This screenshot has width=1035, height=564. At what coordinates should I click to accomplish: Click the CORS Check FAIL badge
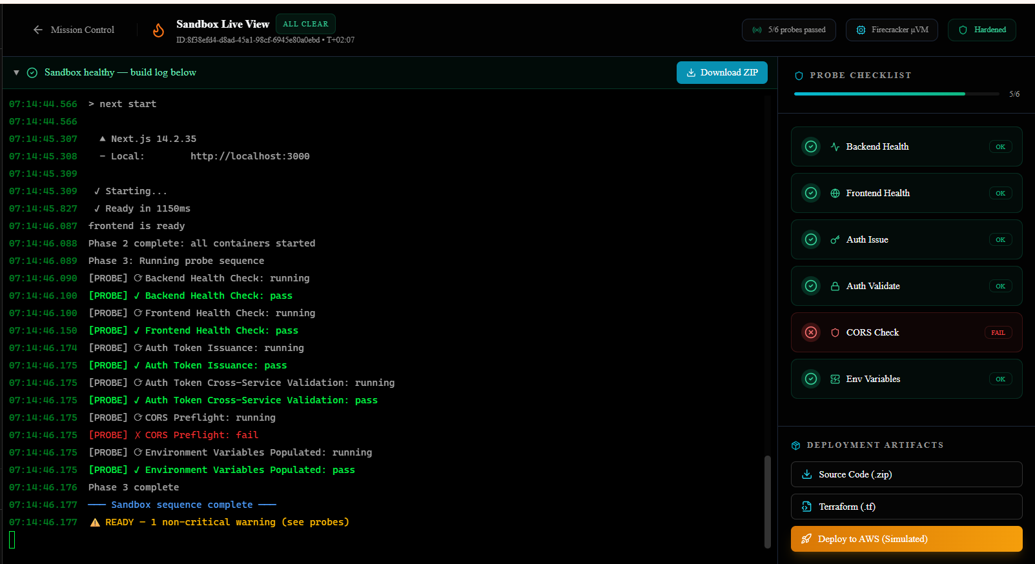pyautogui.click(x=998, y=332)
